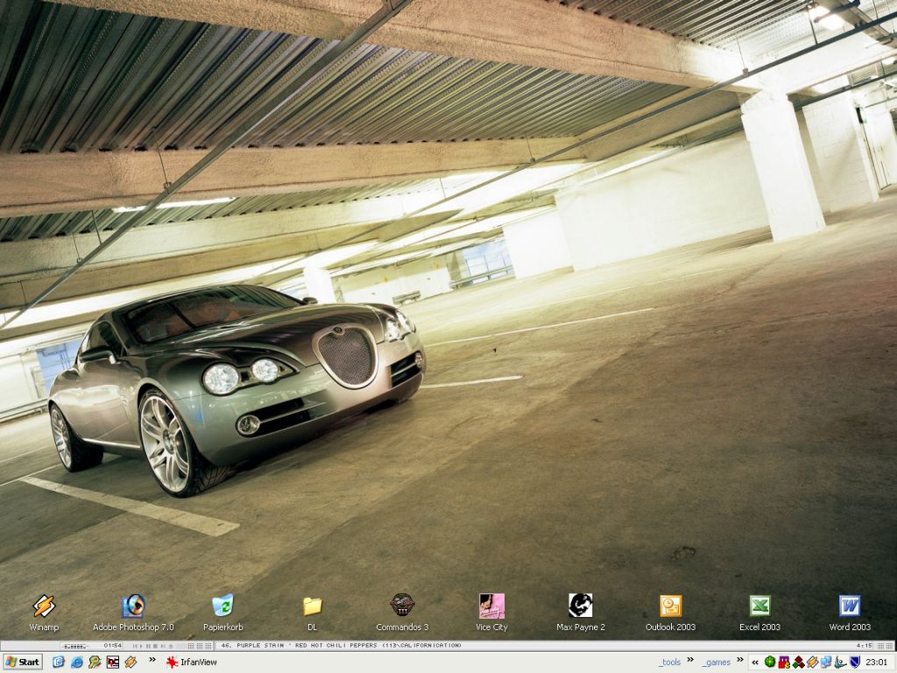Open the _tools toolbar label
The image size is (897, 673).
tap(670, 662)
